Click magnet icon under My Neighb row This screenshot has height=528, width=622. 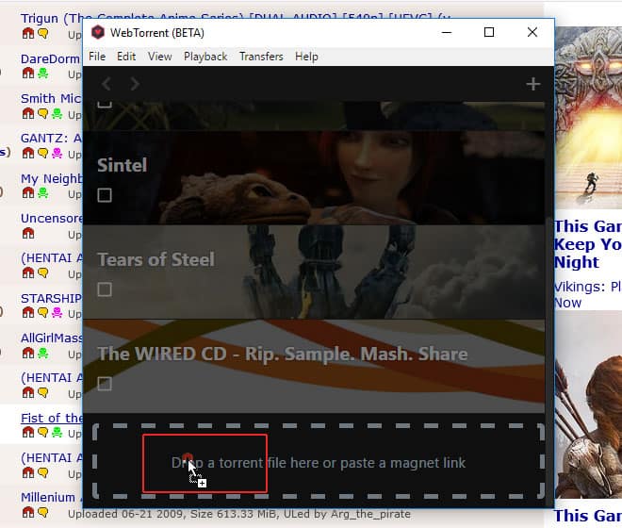[28, 193]
